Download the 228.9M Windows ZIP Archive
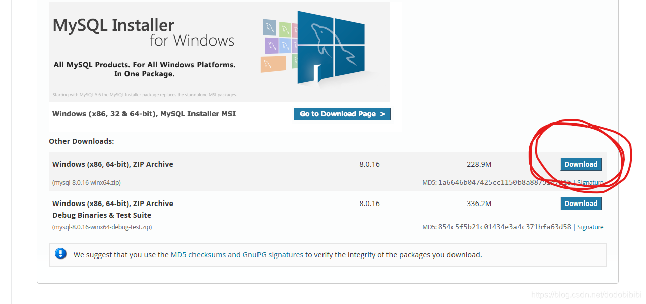 pos(581,164)
